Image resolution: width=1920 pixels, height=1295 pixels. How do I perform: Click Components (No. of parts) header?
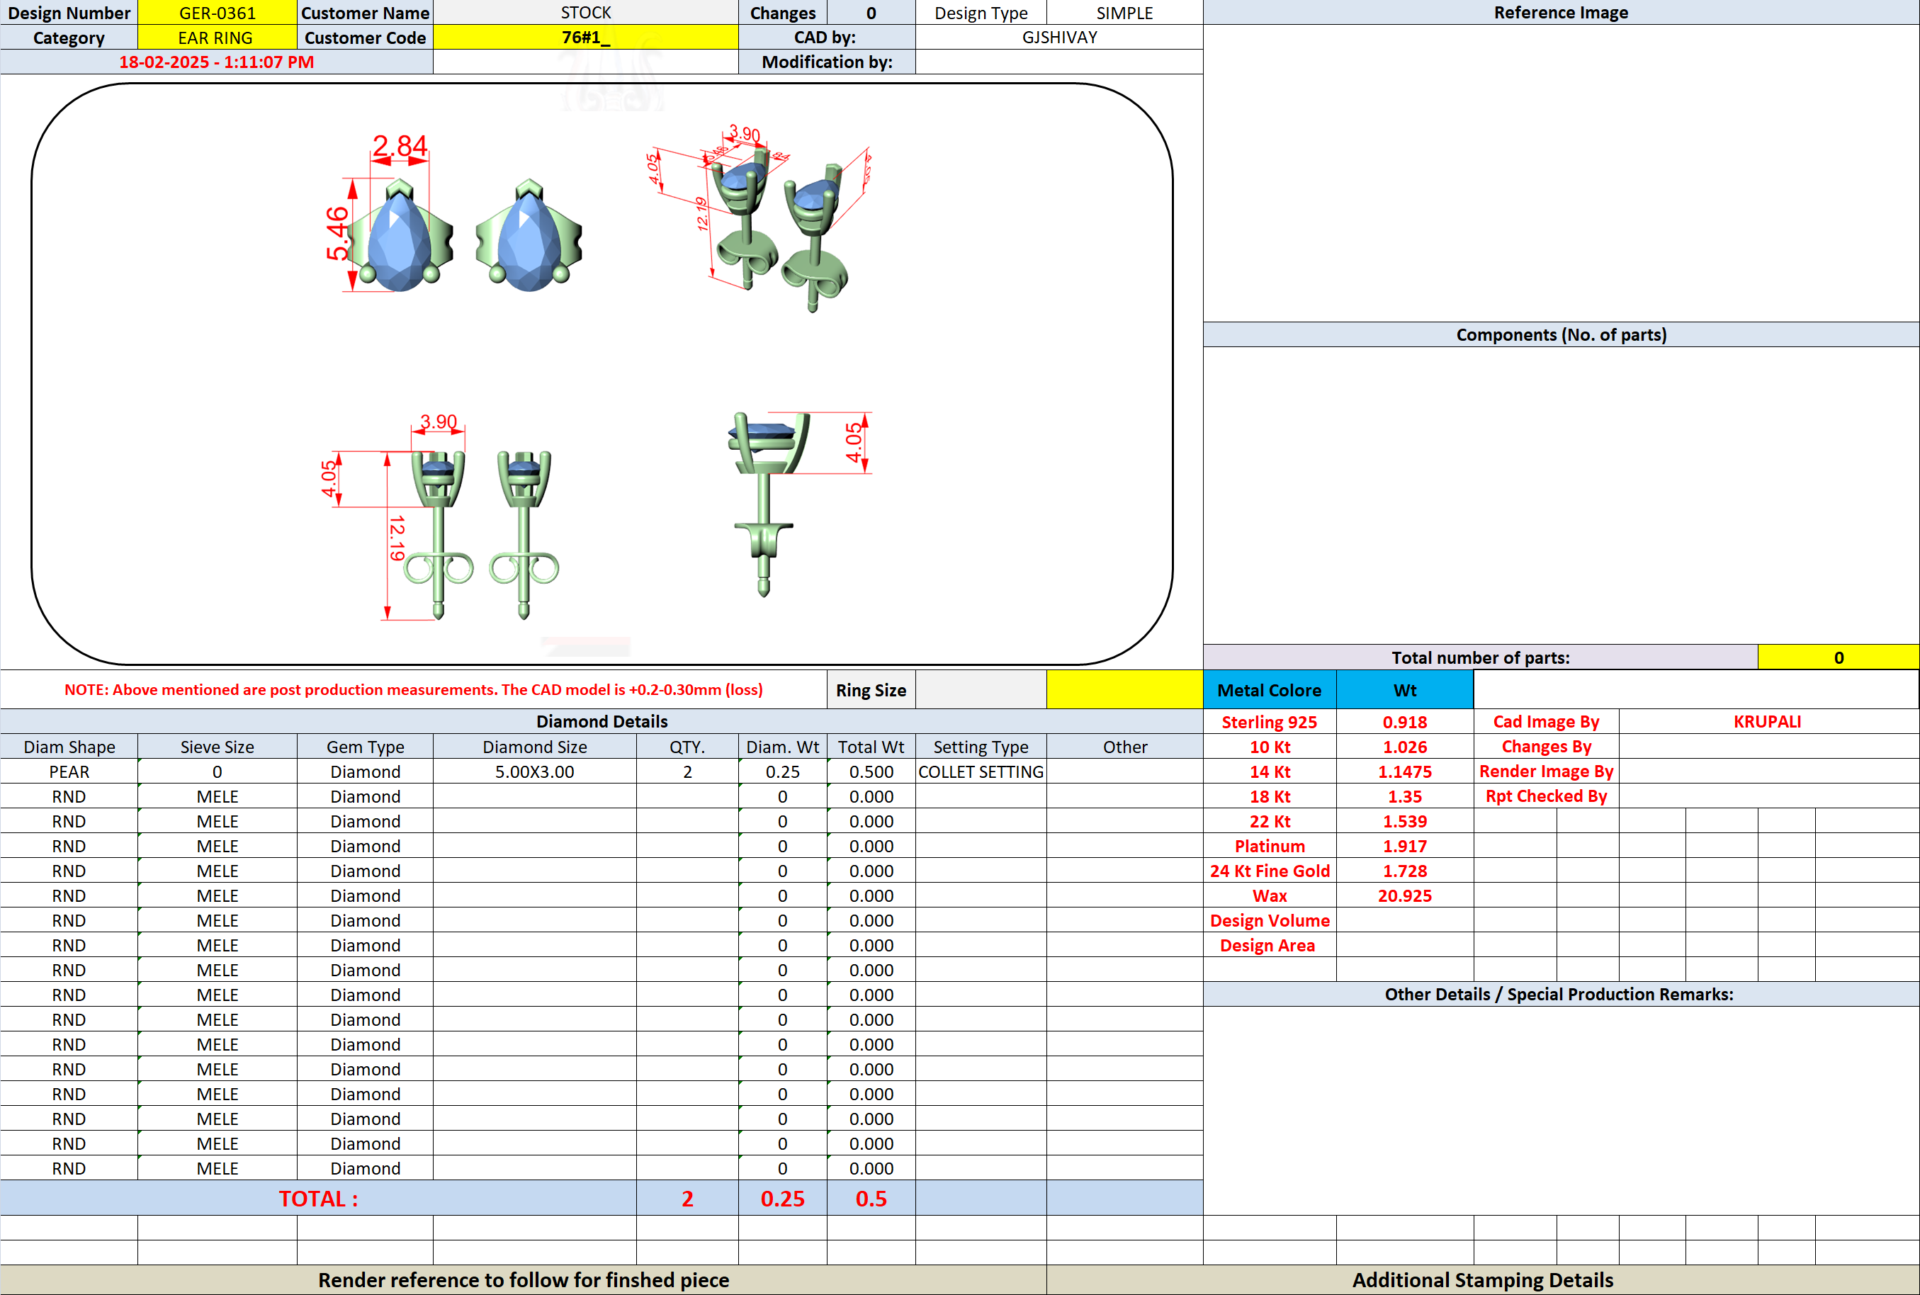[1561, 334]
